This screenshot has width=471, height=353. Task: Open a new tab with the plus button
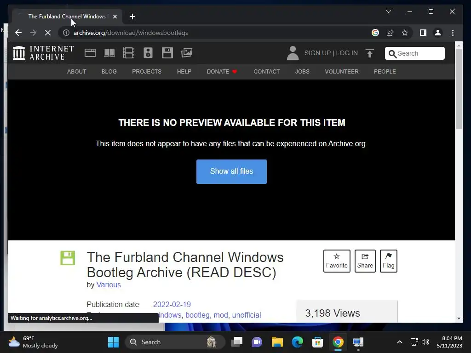[x=132, y=17]
